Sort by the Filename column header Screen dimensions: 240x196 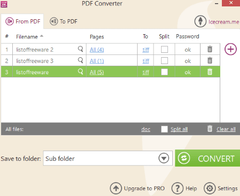click(x=27, y=37)
